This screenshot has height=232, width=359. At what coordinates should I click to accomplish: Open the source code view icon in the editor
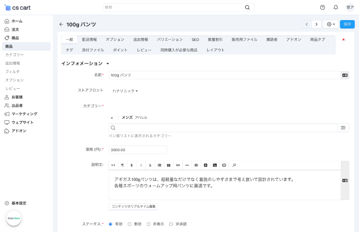point(113,165)
